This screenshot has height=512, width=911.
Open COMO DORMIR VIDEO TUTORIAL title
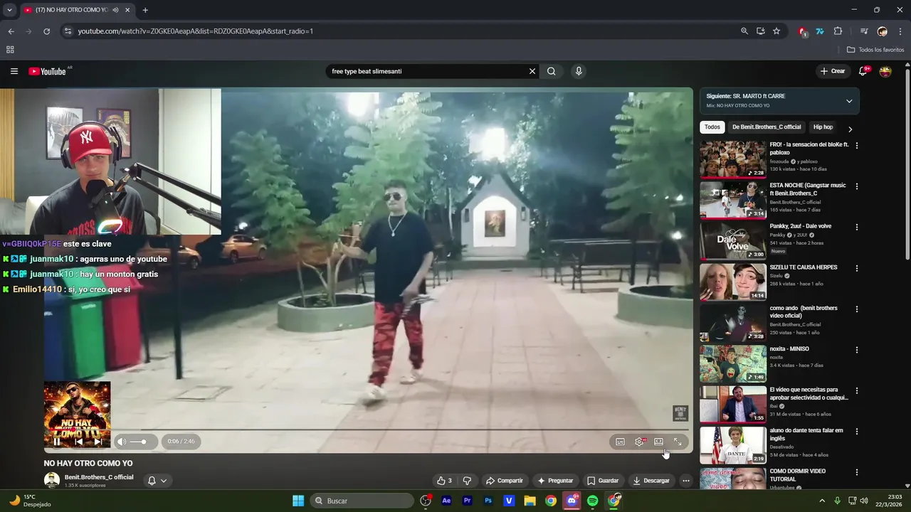(x=798, y=475)
